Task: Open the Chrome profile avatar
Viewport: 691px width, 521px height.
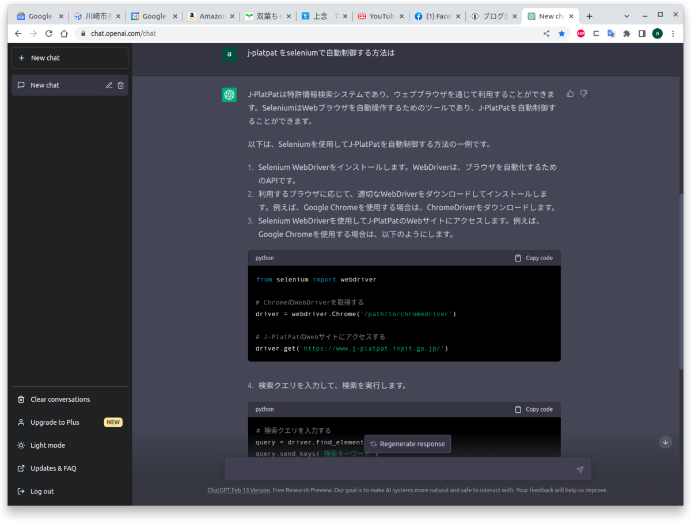Action: [x=657, y=33]
